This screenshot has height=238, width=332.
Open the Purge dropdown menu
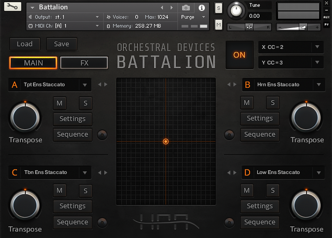pos(193,17)
